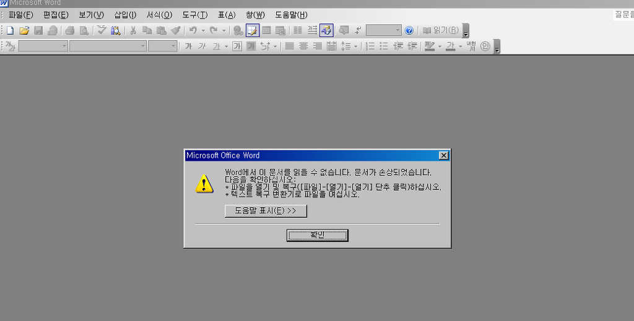This screenshot has height=321, width=634.
Task: Toggle Tables and Borders toolbar button
Action: pyautogui.click(x=253, y=30)
